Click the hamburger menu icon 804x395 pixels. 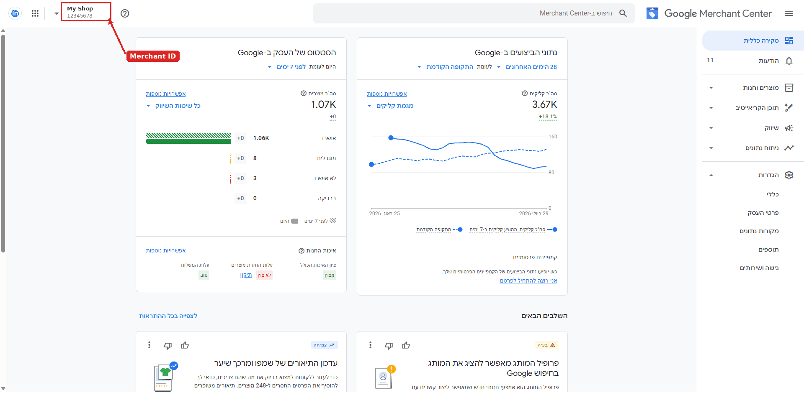[789, 13]
